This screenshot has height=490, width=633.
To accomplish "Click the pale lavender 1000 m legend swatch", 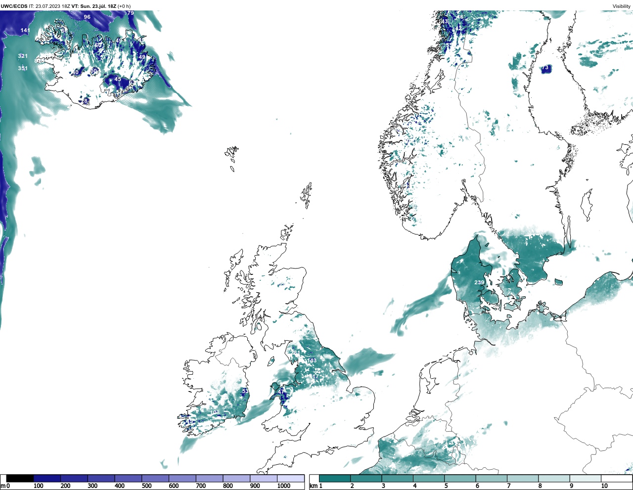I will click(x=290, y=479).
